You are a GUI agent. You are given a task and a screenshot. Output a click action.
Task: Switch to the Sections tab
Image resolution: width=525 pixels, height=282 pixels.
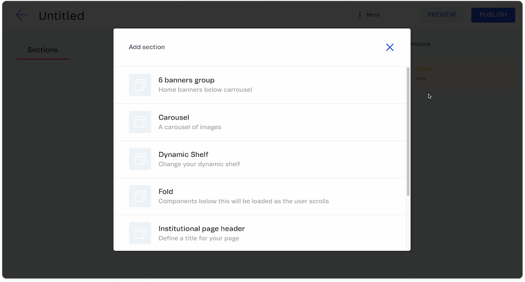pyautogui.click(x=43, y=50)
